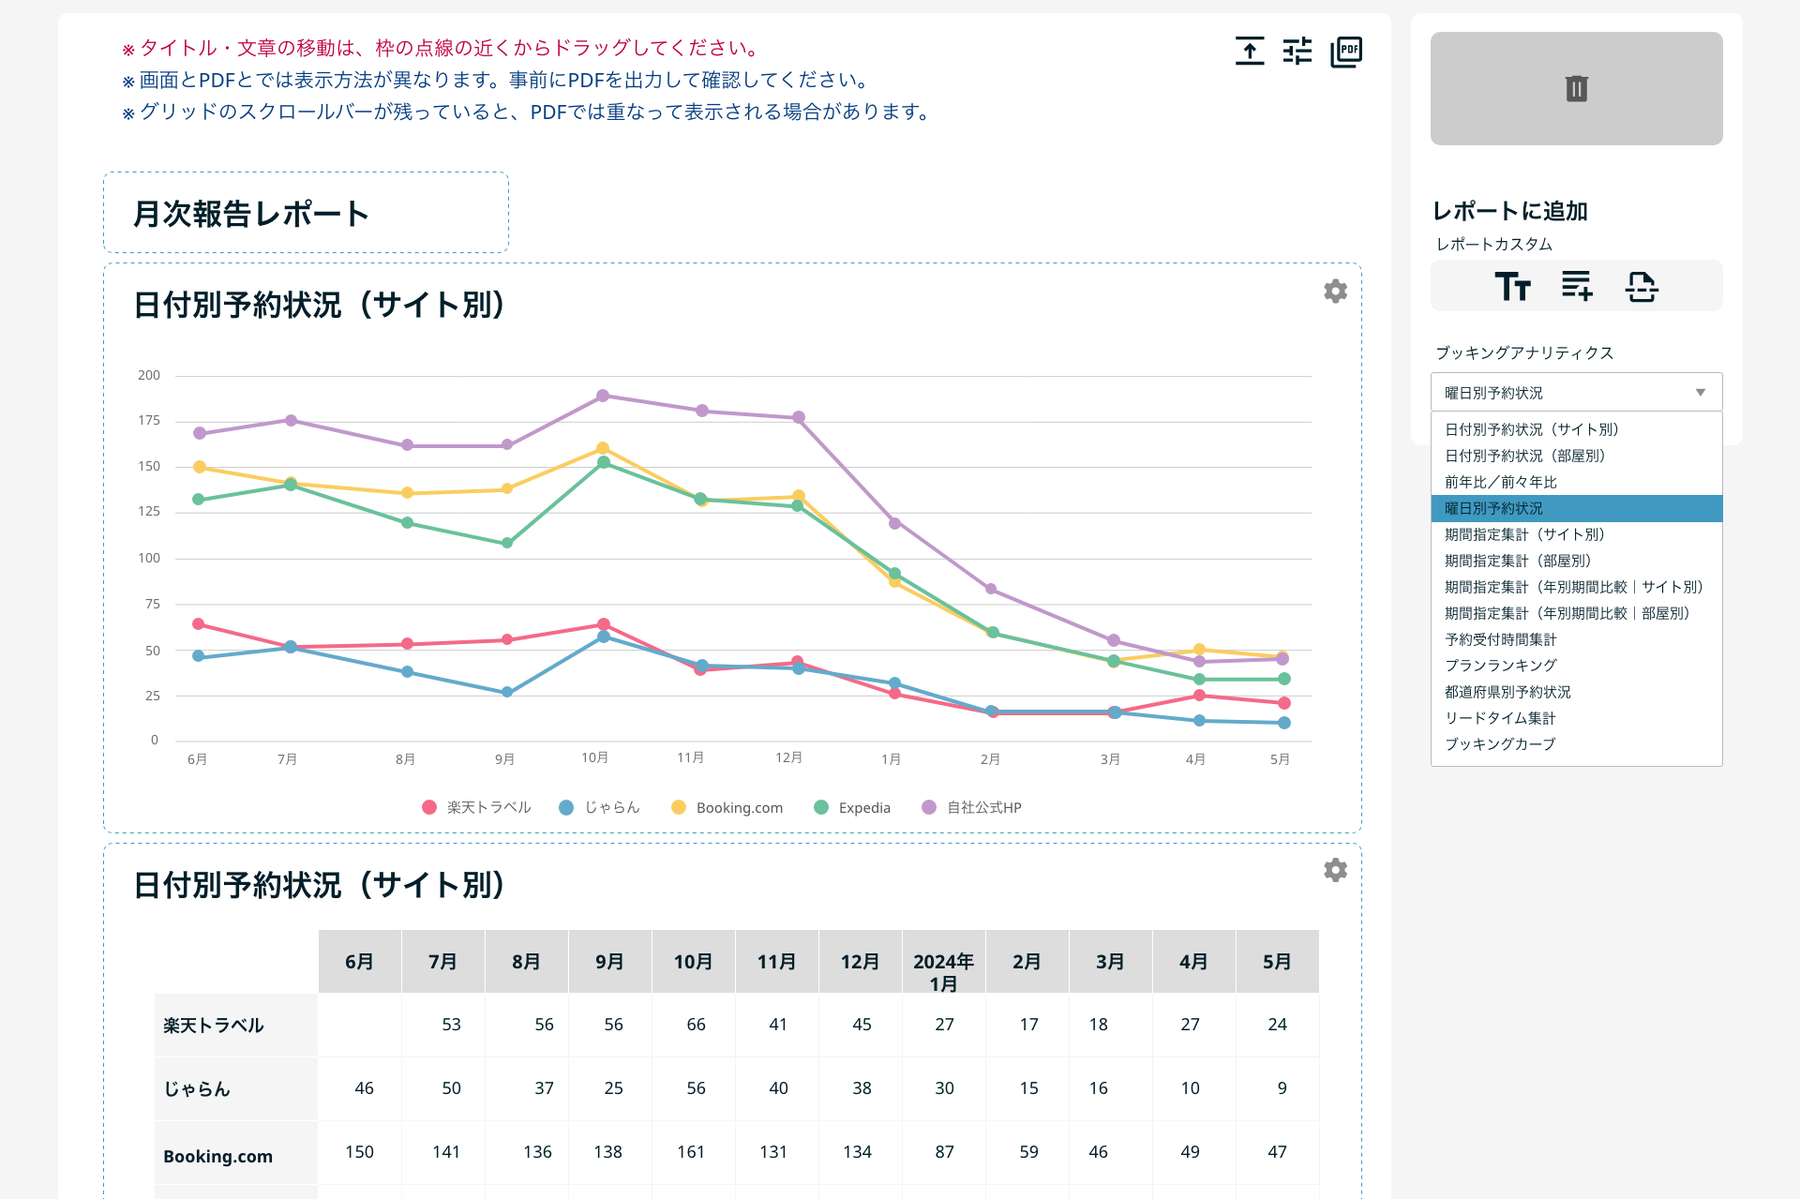
Task: Toggle 楽天トラベル legend series
Action: tap(488, 807)
